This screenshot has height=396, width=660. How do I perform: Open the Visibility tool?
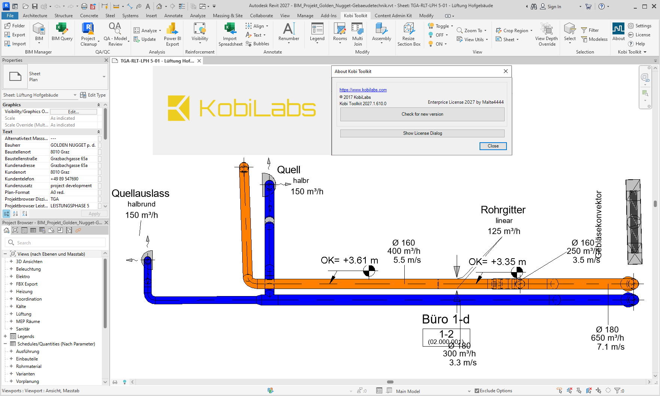[200, 32]
